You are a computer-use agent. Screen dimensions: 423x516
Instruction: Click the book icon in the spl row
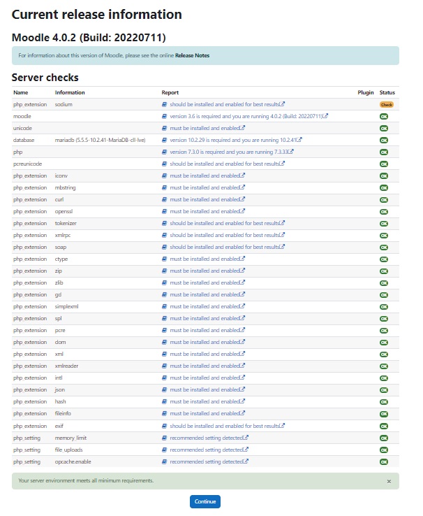click(x=164, y=318)
